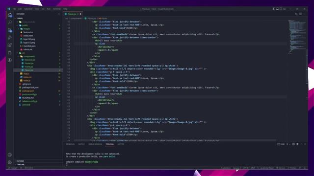Open Discover.jsx component file
Screen dimensions: 314x176
click(x=30, y=60)
